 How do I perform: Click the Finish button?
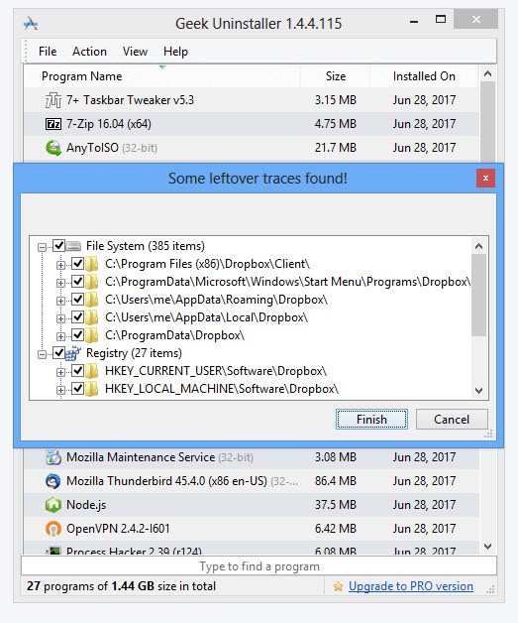[x=371, y=420]
